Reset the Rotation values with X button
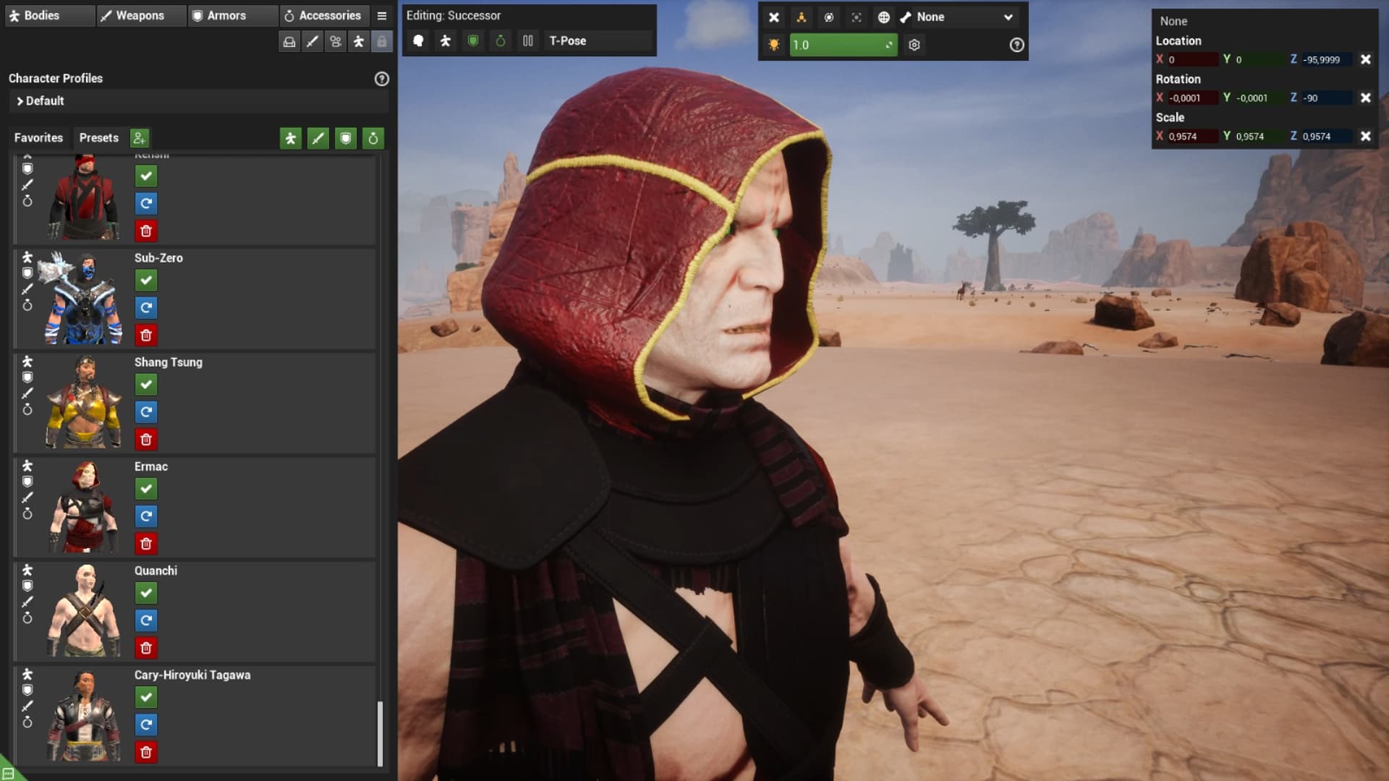 coord(1365,98)
